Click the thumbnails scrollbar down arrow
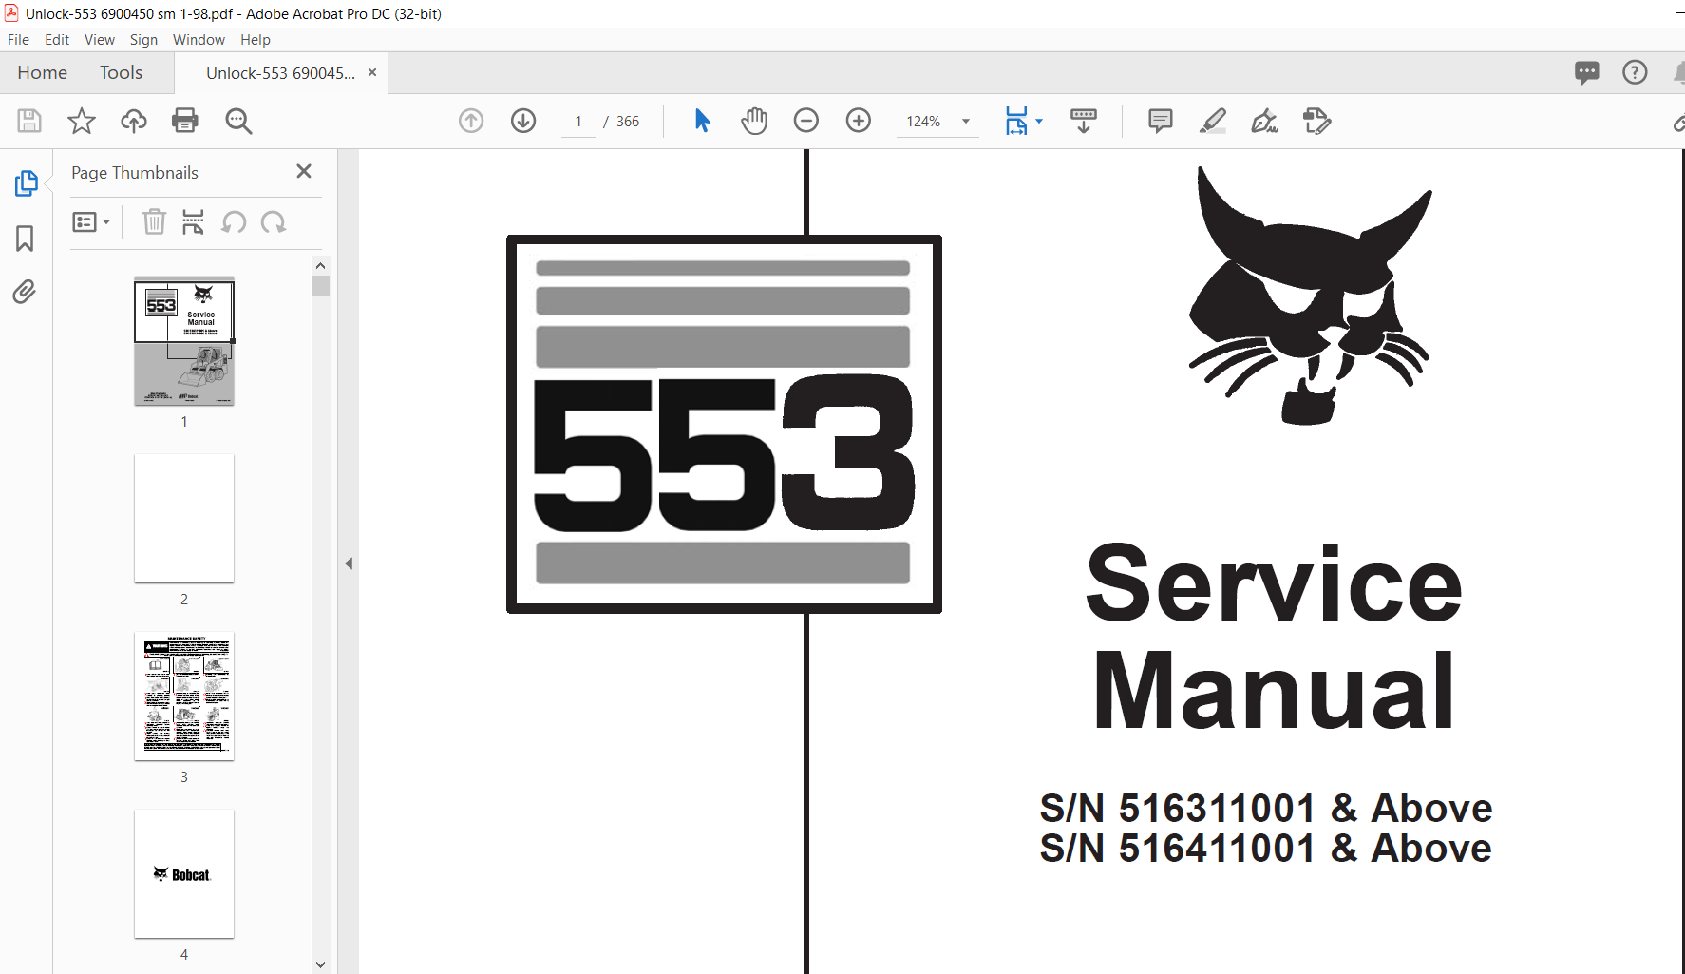The image size is (1685, 974). click(x=320, y=964)
